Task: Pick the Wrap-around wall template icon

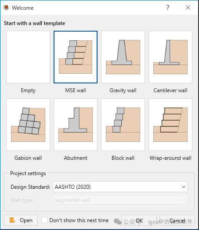Action: tap(170, 125)
